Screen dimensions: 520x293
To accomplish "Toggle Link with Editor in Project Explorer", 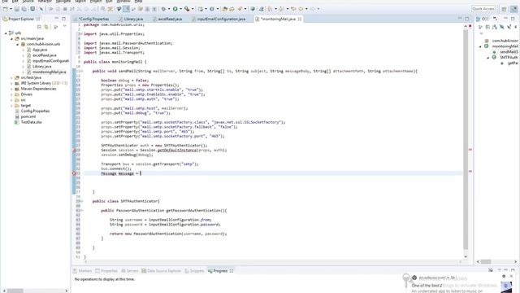I will tap(46, 27).
